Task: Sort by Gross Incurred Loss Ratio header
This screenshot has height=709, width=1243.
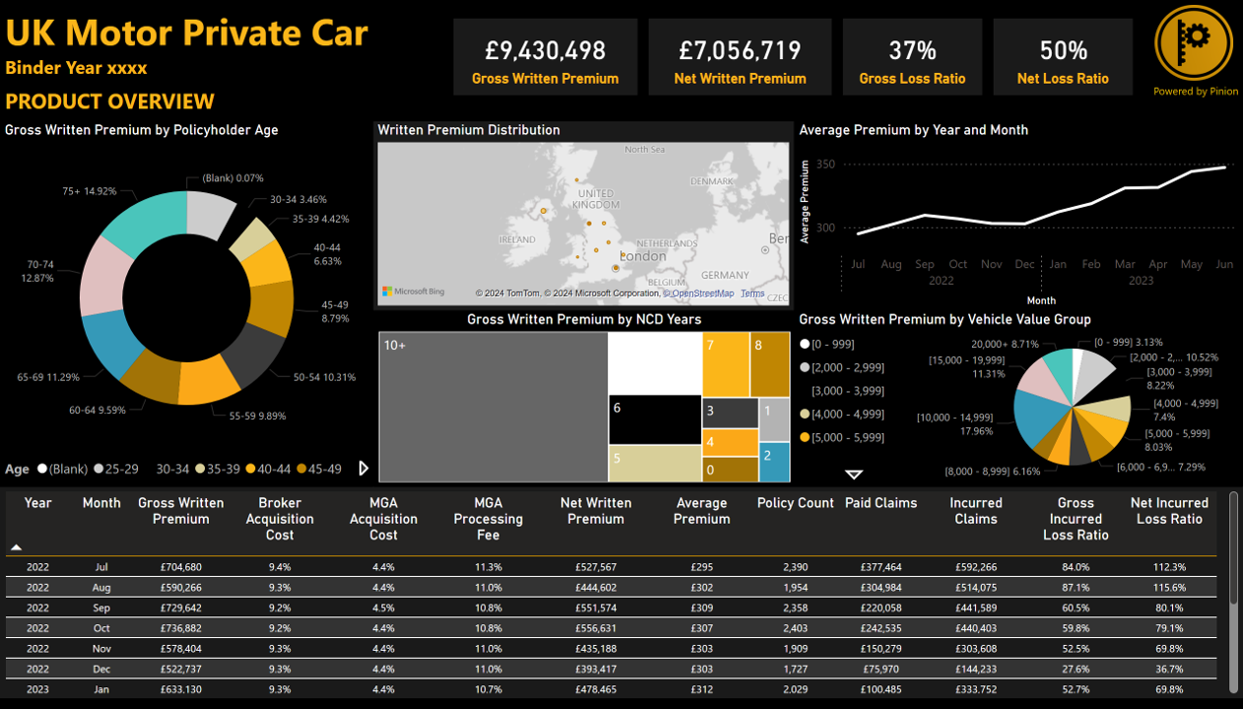Action: [x=1076, y=519]
